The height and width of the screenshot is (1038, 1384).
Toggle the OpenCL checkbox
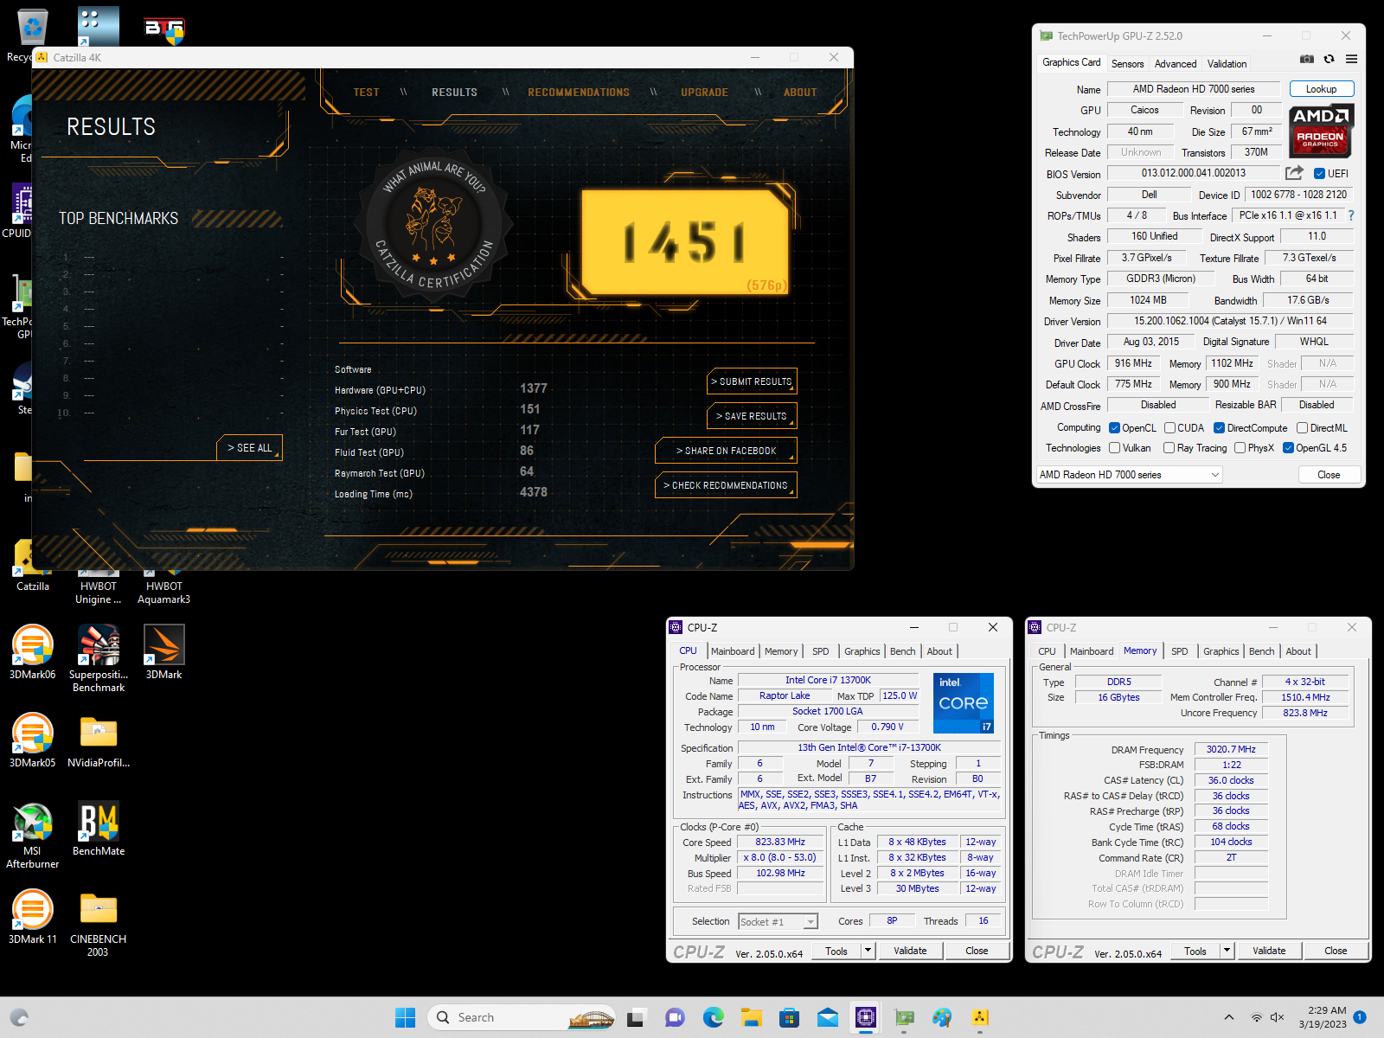(x=1114, y=428)
